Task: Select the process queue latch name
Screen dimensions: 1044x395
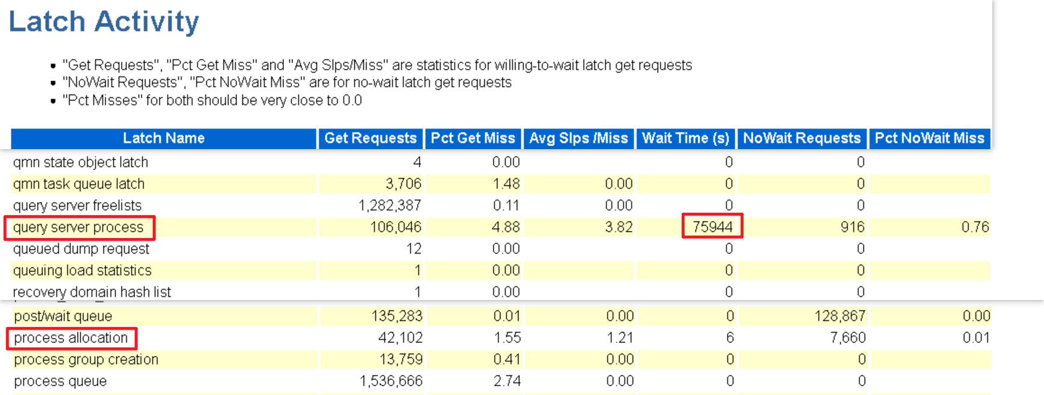Action: click(60, 381)
